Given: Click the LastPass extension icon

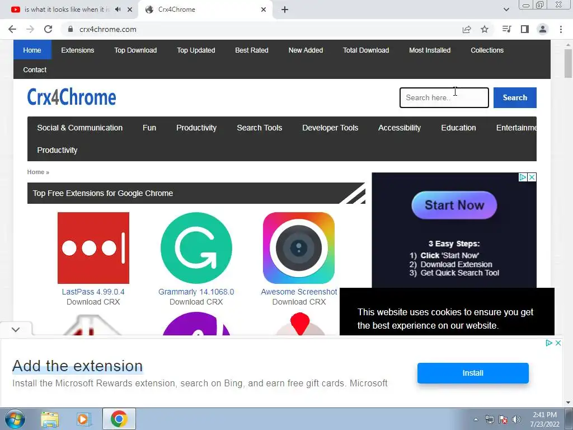Looking at the screenshot, I should point(93,248).
